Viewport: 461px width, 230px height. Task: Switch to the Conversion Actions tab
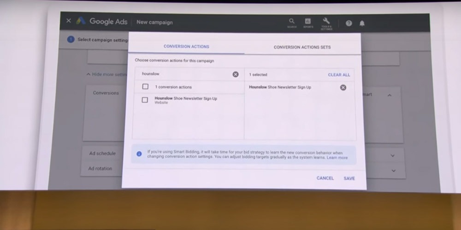pos(186,46)
